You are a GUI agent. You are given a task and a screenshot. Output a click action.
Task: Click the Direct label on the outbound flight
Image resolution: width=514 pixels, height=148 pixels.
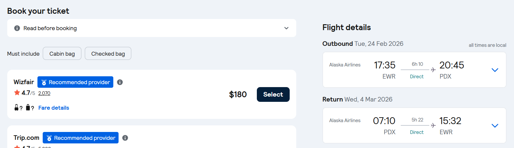(x=417, y=77)
